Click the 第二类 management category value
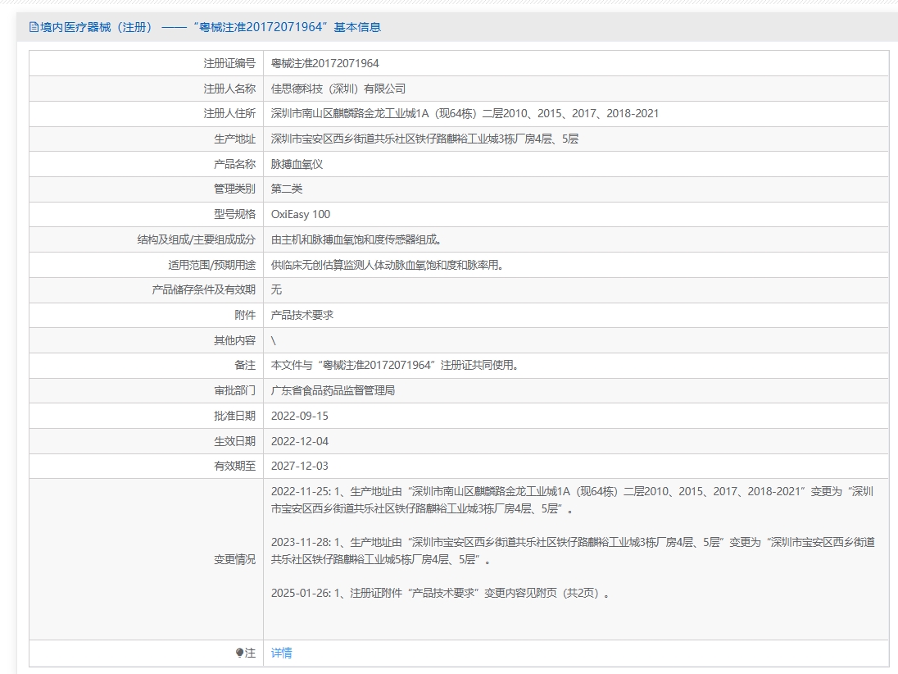This screenshot has width=898, height=674. pyautogui.click(x=286, y=189)
